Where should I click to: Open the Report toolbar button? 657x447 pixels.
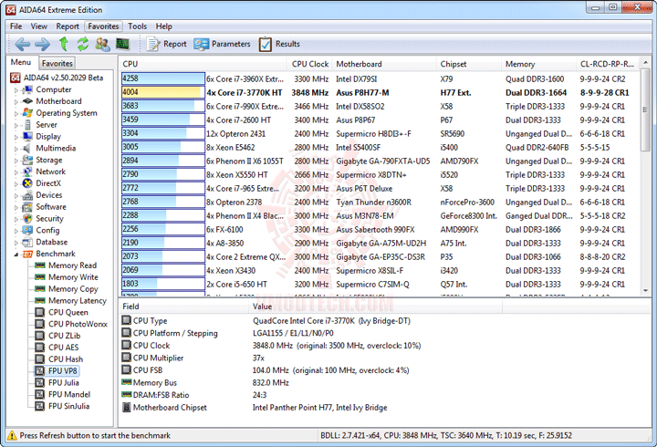[166, 44]
